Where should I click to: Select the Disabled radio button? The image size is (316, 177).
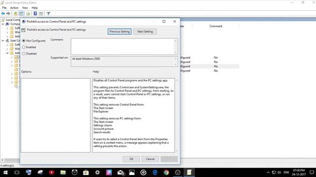pyautogui.click(x=24, y=54)
